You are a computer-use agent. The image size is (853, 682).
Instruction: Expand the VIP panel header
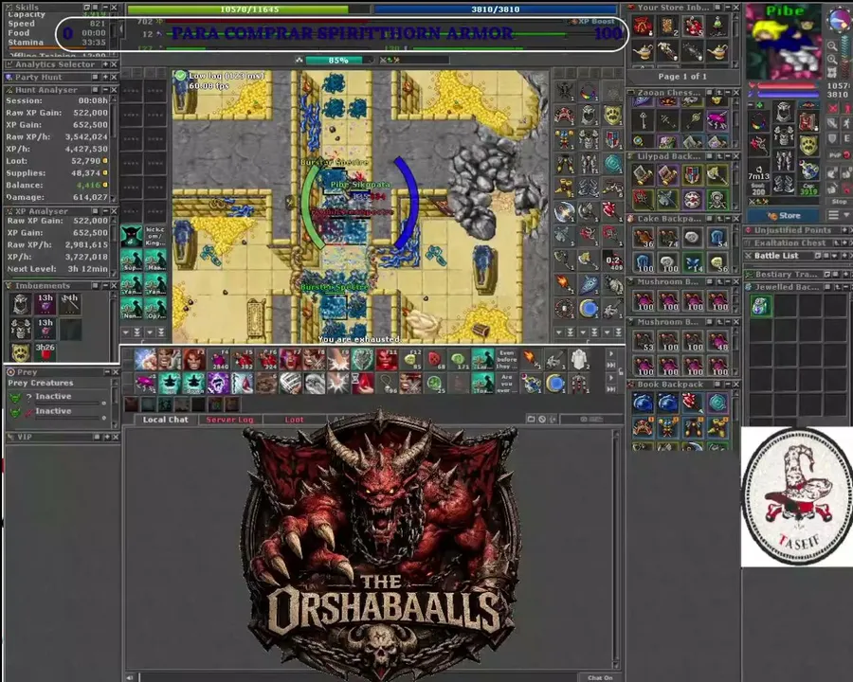coord(61,437)
